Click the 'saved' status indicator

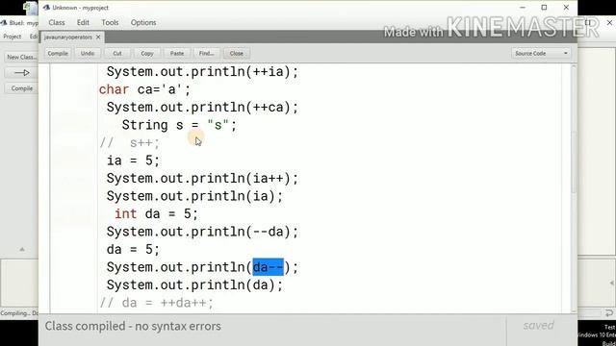click(x=539, y=325)
